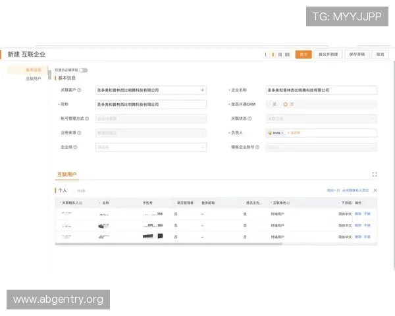Click 平铺 link in third table row
Screen dimensions: 395x316
[367, 236]
